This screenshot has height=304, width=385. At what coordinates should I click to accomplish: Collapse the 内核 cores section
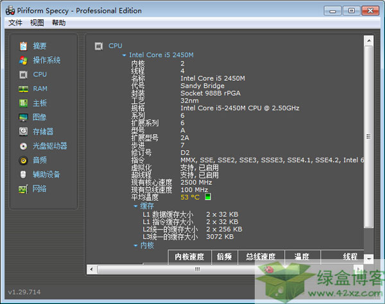click(135, 246)
